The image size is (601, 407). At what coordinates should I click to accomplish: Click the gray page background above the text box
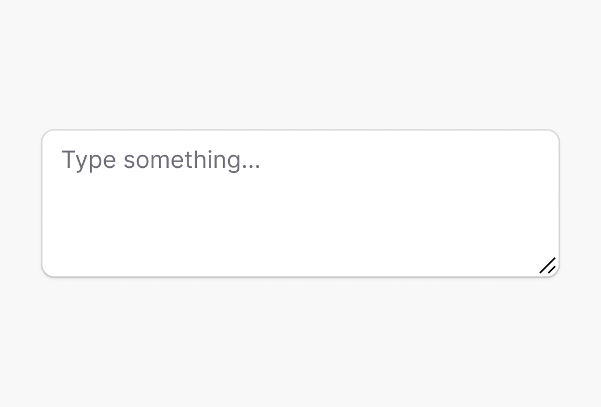coord(300,62)
